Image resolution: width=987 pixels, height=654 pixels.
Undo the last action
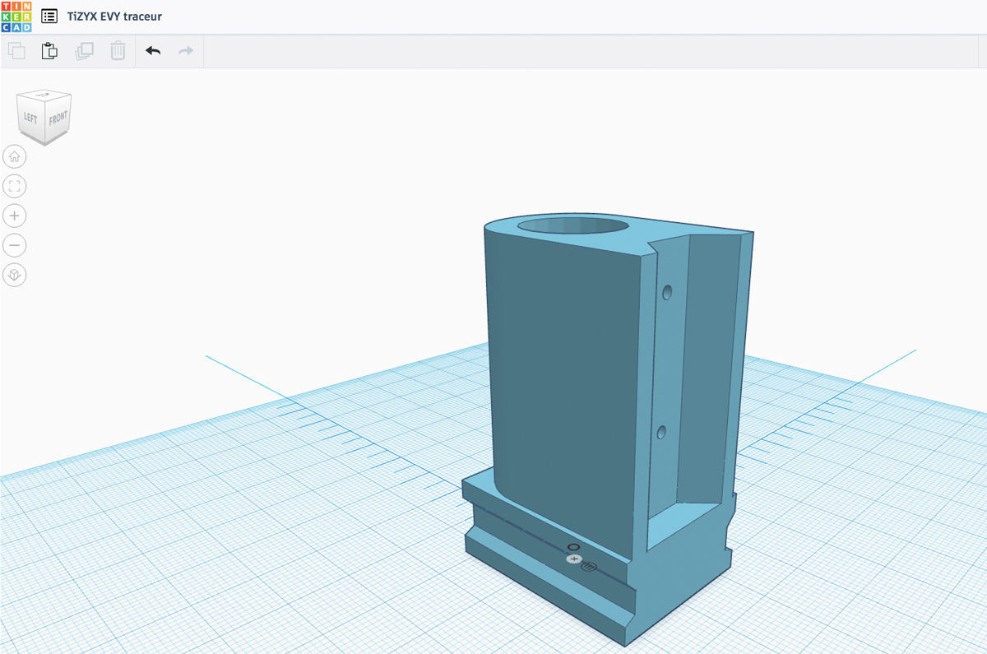[x=153, y=51]
